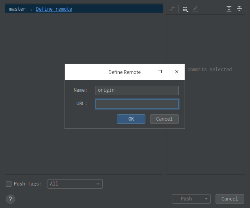Expand the Push button dropdown arrow
Screen dimensions: 250x208
click(206, 199)
